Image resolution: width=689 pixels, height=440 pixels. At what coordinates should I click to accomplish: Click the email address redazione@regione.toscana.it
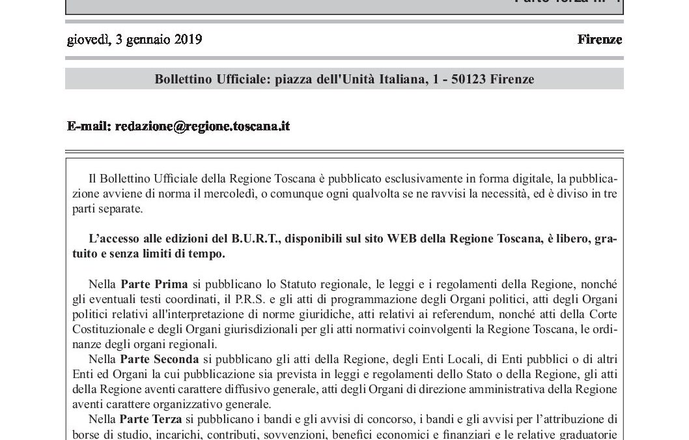[202, 126]
